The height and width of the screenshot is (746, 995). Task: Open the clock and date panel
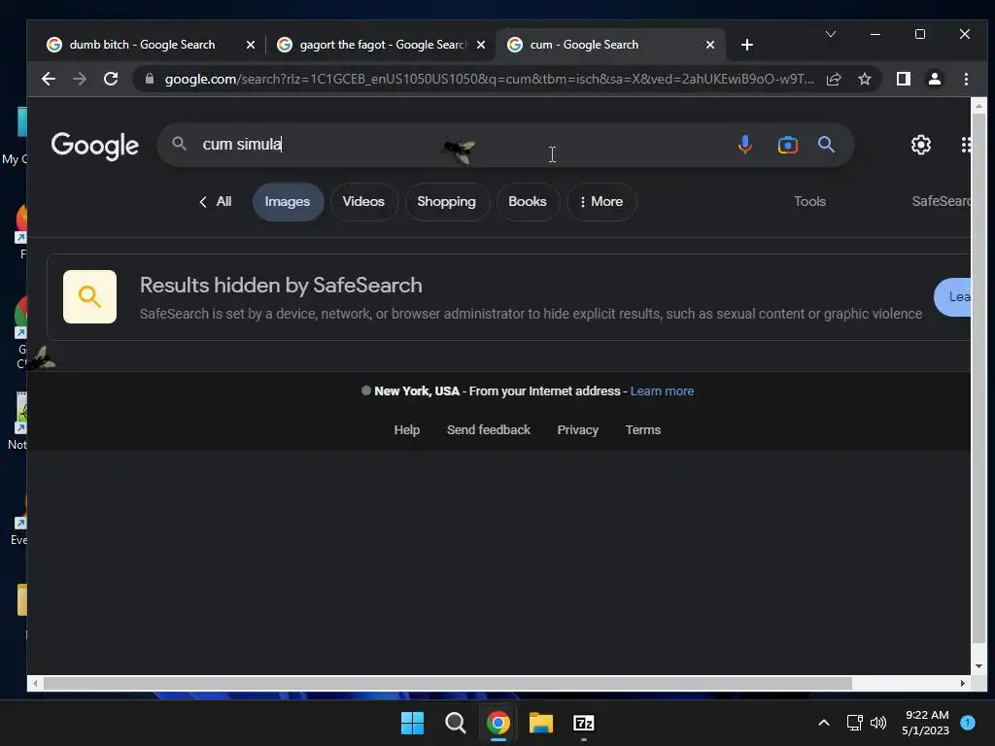pos(925,723)
